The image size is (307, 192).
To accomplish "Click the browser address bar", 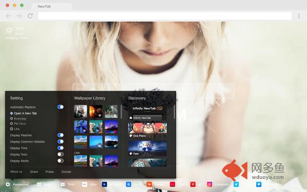I will coord(163,16).
